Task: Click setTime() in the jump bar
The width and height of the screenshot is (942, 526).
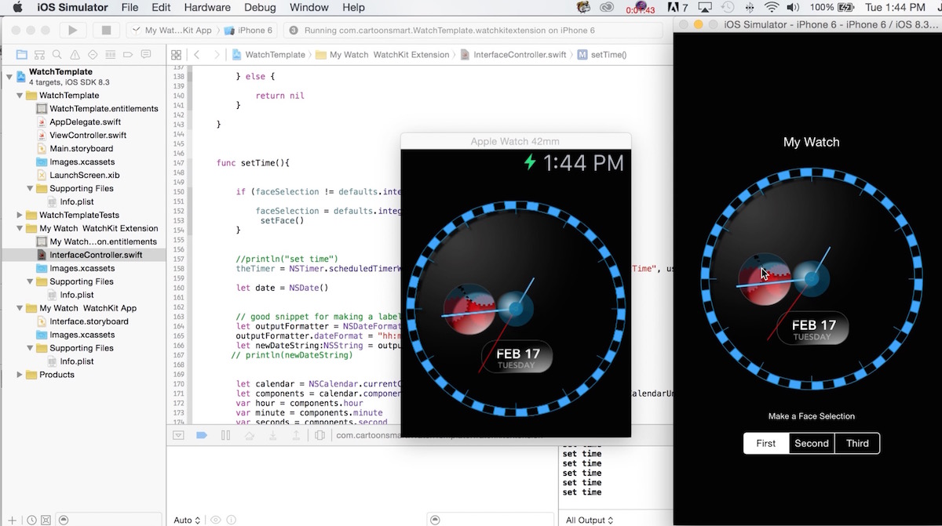Action: tap(602, 55)
